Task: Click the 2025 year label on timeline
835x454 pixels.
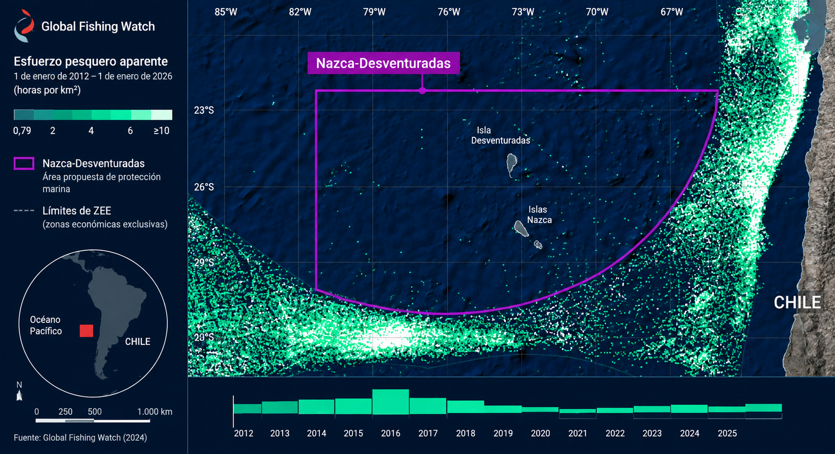Action: 727,433
